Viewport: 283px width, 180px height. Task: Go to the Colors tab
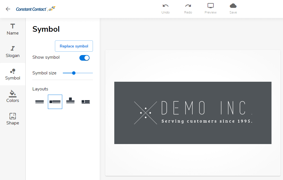[x=13, y=97]
